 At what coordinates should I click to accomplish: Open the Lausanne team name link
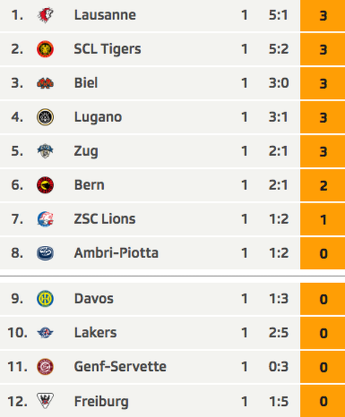pyautogui.click(x=105, y=15)
